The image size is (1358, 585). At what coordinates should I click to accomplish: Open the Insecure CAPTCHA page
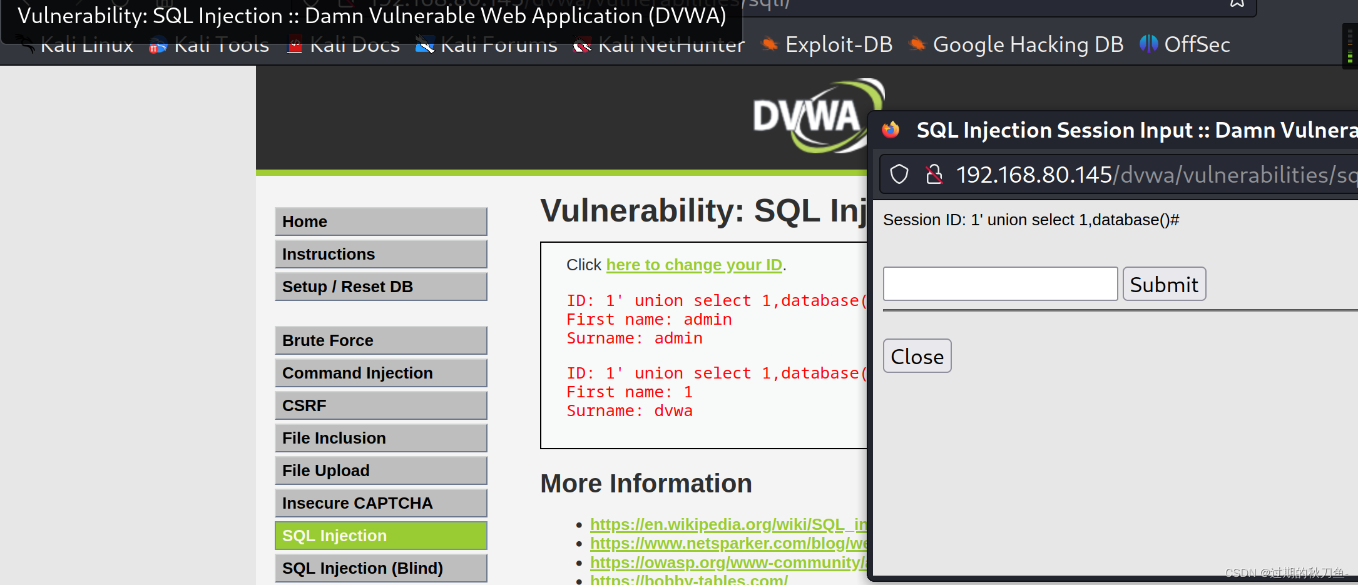(380, 503)
